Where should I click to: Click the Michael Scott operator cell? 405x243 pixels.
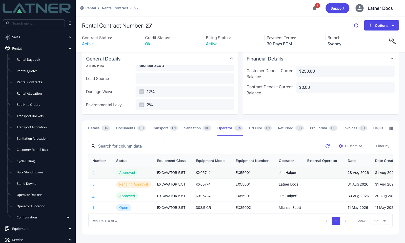pos(290,208)
